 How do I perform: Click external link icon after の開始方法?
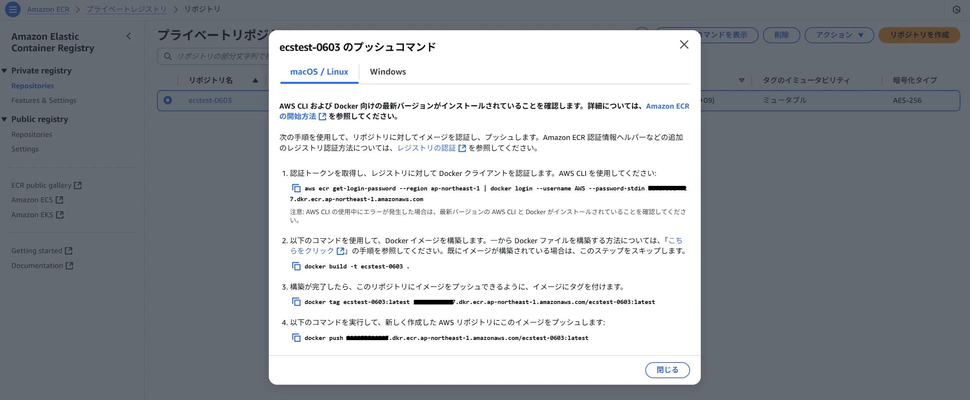[322, 117]
